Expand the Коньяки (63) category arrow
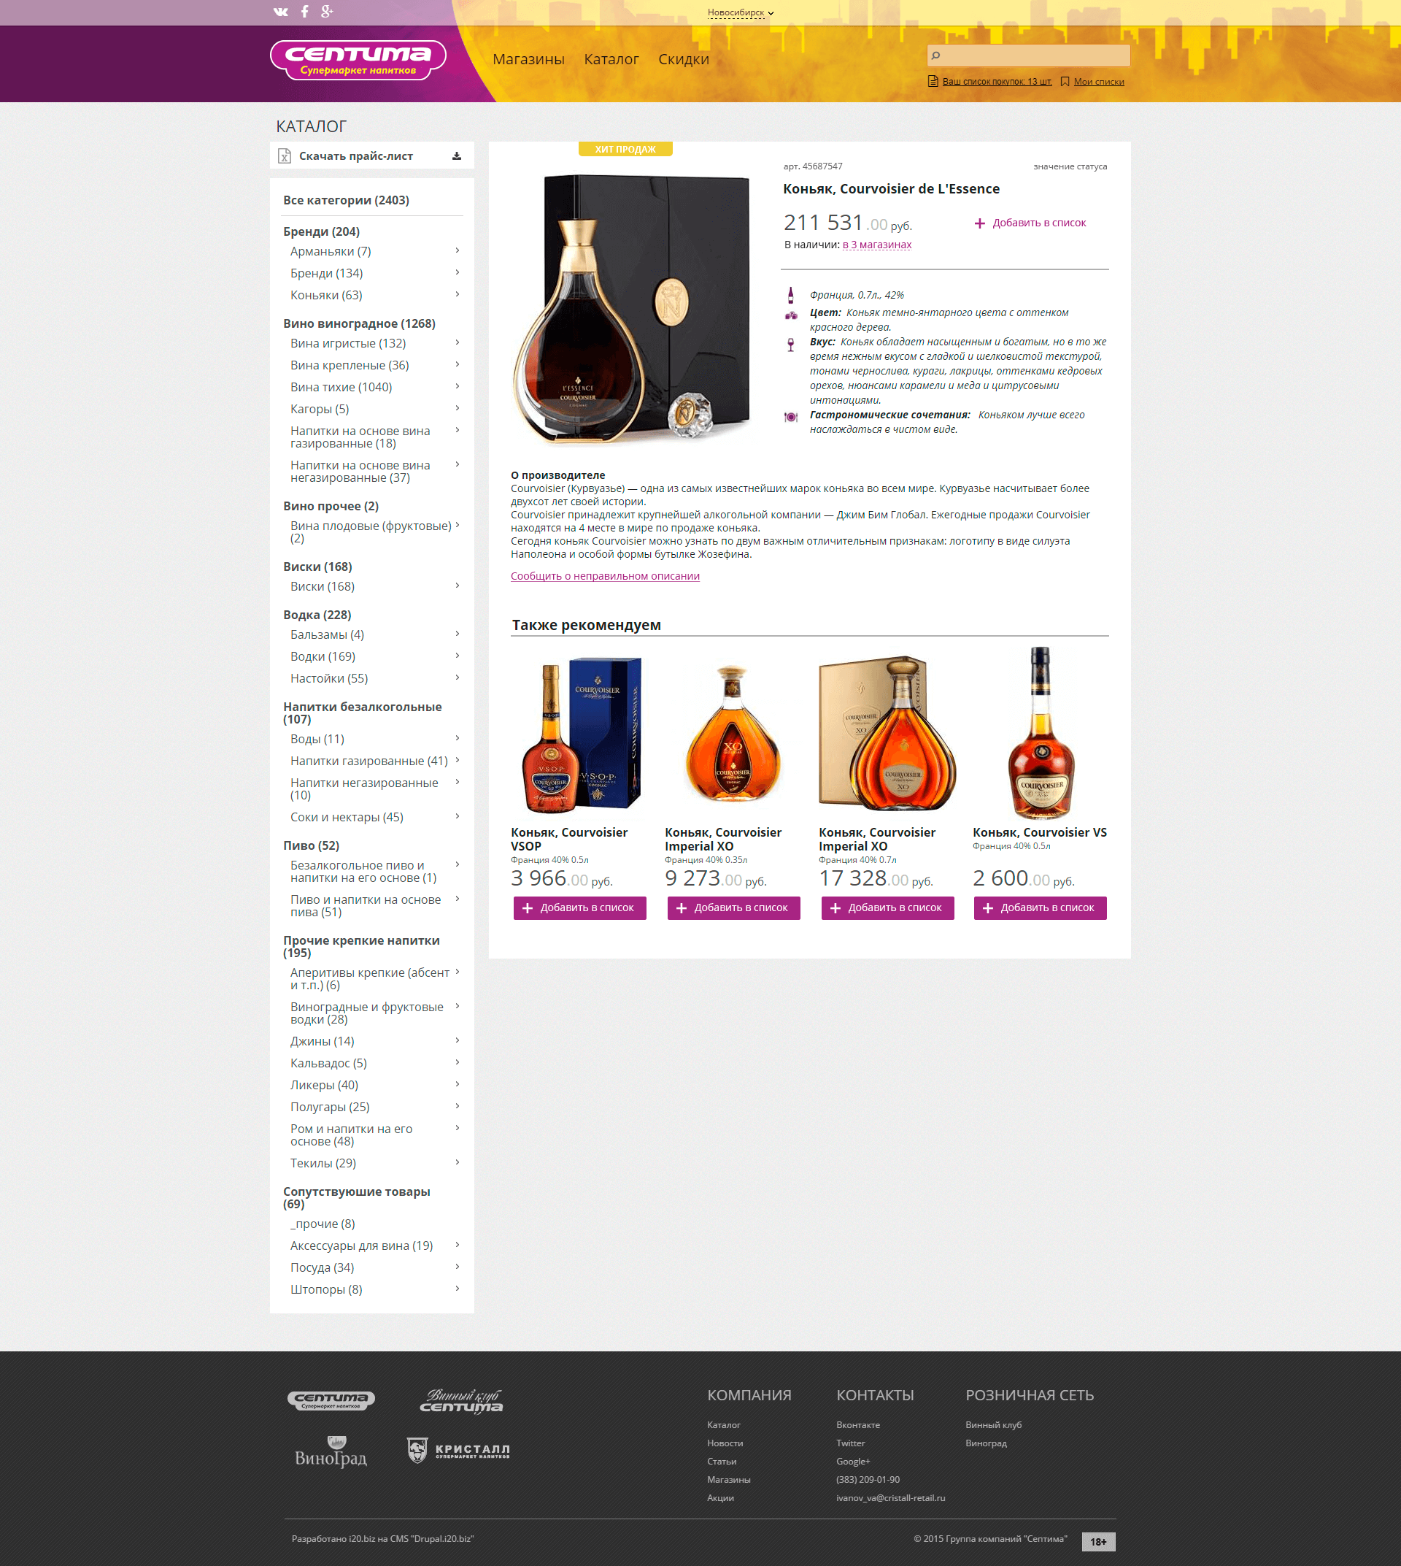This screenshot has width=1401, height=1566. [458, 294]
